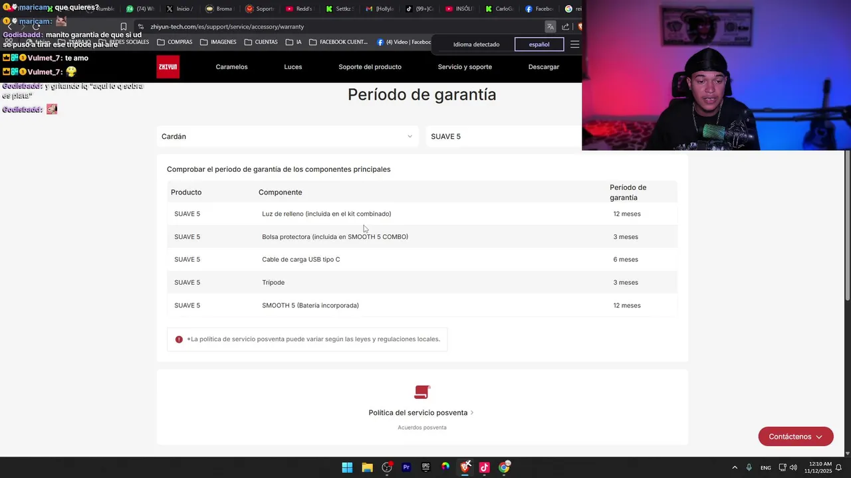This screenshot has width=851, height=478.
Task: Click the Tripode component cell
Action: [273, 282]
